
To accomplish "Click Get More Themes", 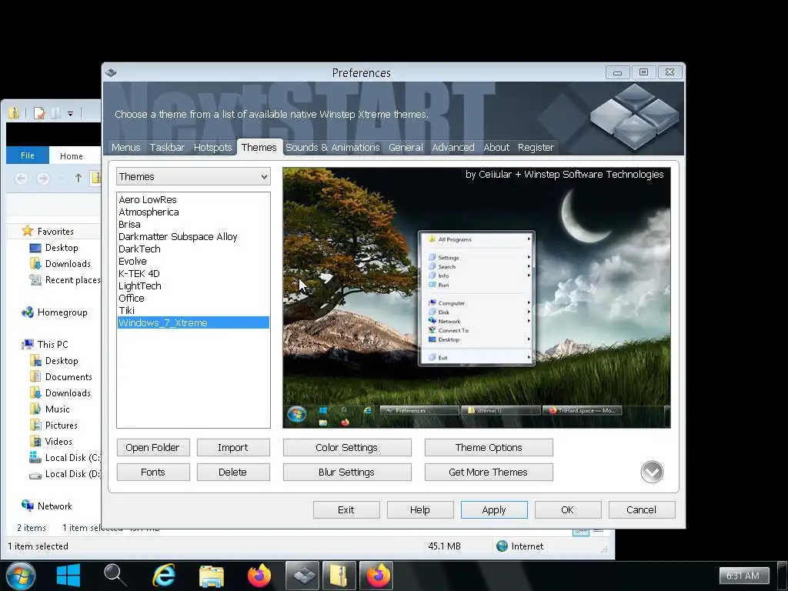I will (x=489, y=472).
